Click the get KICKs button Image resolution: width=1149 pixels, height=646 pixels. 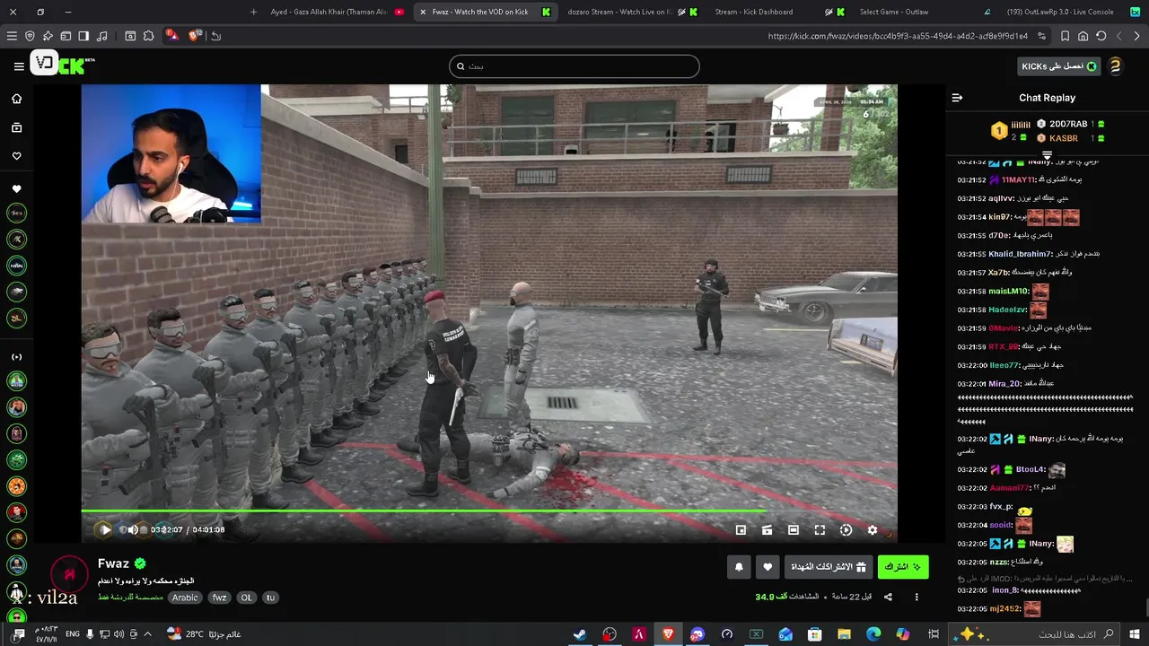[1059, 66]
